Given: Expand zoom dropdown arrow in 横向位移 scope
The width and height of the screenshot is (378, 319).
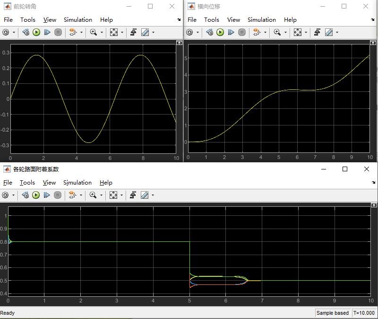Looking at the screenshot, I should [285, 32].
